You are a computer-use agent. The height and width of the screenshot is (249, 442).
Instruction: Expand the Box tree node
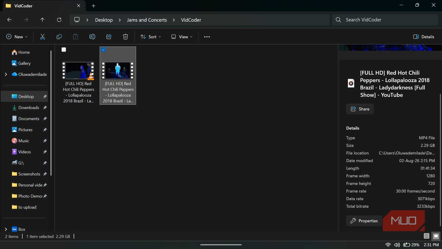tap(6, 229)
